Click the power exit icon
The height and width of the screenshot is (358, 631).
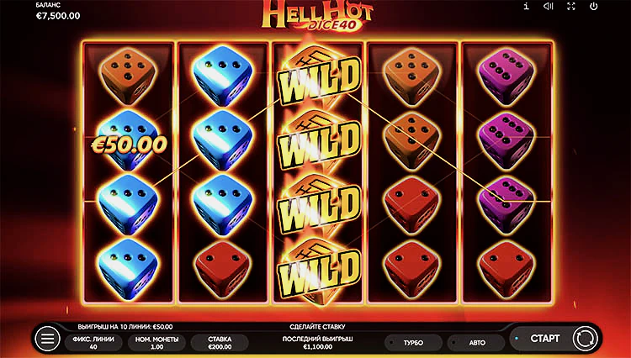click(593, 7)
